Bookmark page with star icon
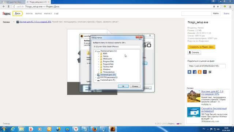The width and height of the screenshot is (234, 132). [218, 7]
